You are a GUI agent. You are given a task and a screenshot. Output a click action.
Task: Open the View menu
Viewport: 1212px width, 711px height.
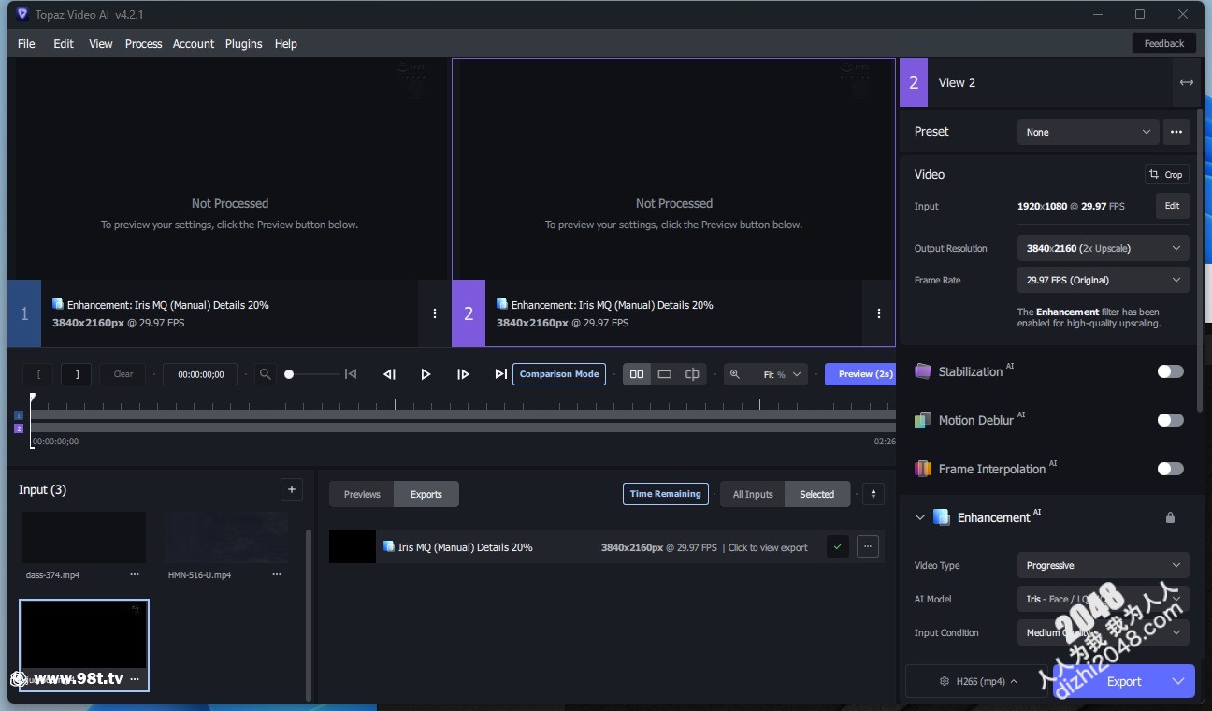point(101,44)
